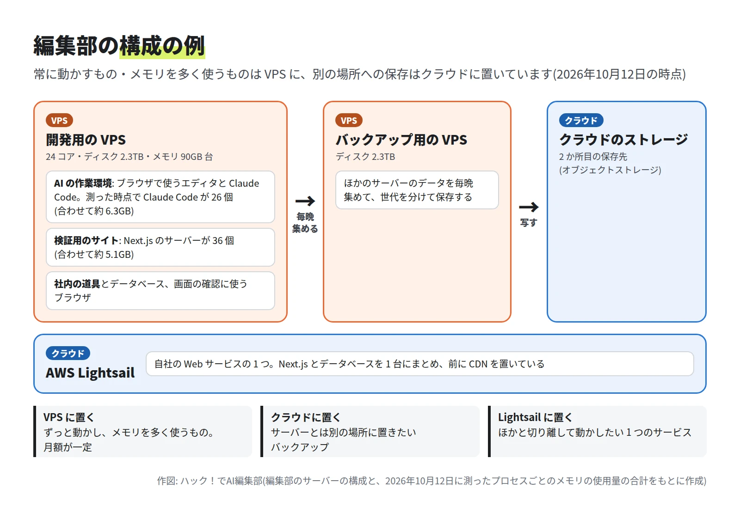Click the text (オブジェクトストレージ)
This screenshot has width=740, height=513.
[610, 170]
